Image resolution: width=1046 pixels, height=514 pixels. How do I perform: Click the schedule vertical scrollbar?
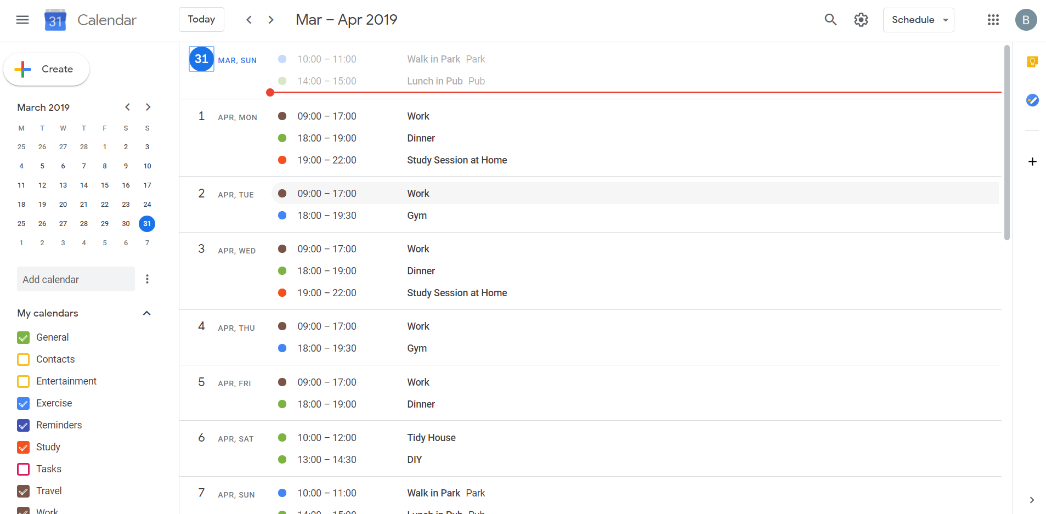(1007, 143)
